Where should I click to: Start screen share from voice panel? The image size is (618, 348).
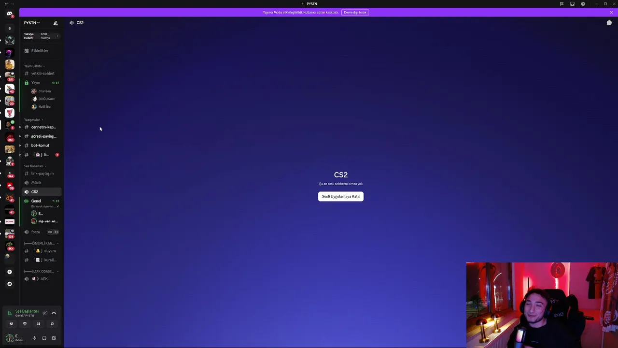pos(25,324)
